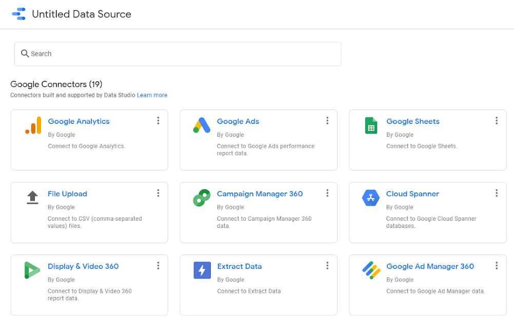Choose the Extract Data connector title
514x321 pixels.
[x=239, y=266]
